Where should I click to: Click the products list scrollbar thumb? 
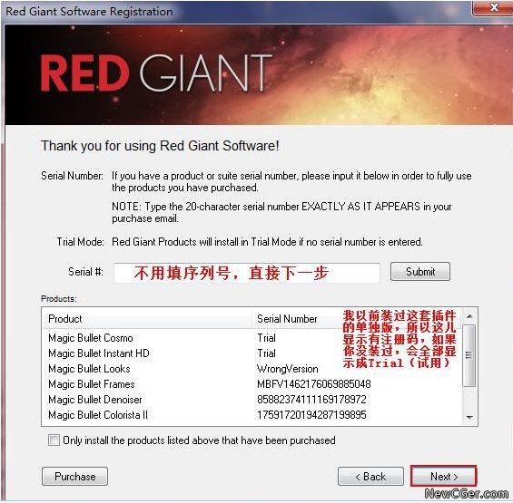pos(469,355)
